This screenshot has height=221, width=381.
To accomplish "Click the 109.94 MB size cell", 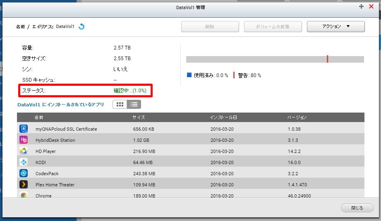I will (x=144, y=185).
